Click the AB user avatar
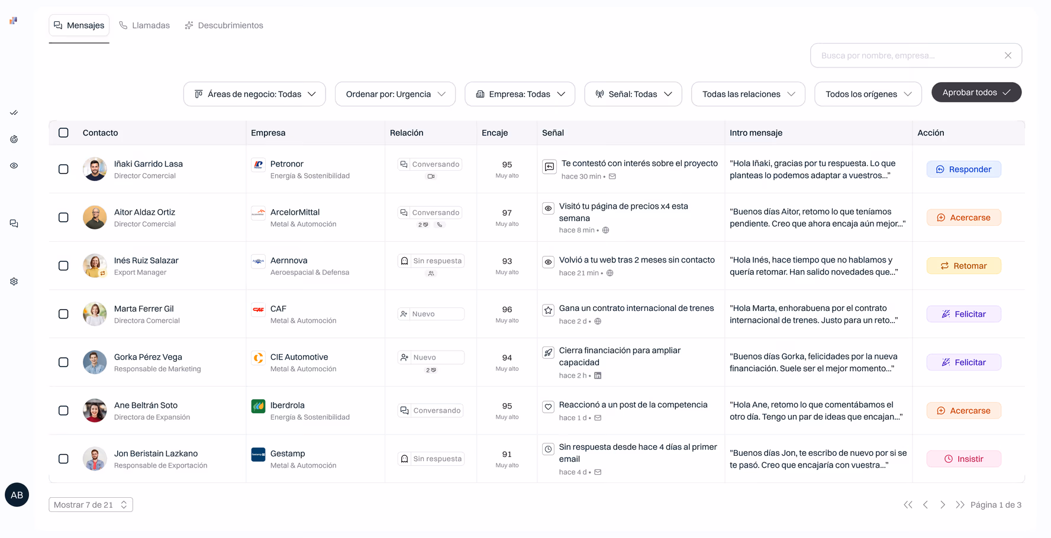The width and height of the screenshot is (1051, 538). point(17,495)
